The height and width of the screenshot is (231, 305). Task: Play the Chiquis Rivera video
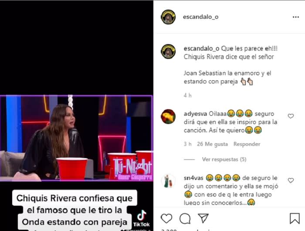pos(76,138)
